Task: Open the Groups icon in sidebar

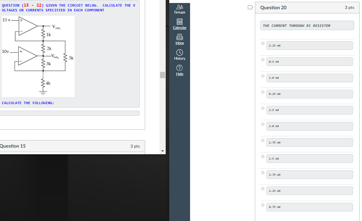Action: pos(180,7)
